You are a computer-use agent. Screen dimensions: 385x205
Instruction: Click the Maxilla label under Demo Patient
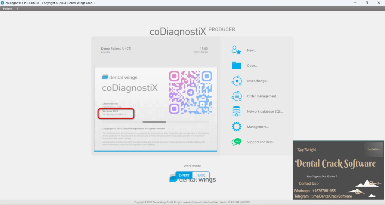[106, 52]
